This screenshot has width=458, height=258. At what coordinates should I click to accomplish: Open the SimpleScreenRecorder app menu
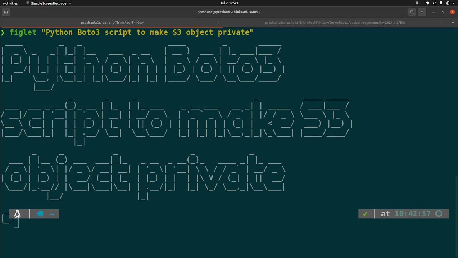(49, 3)
